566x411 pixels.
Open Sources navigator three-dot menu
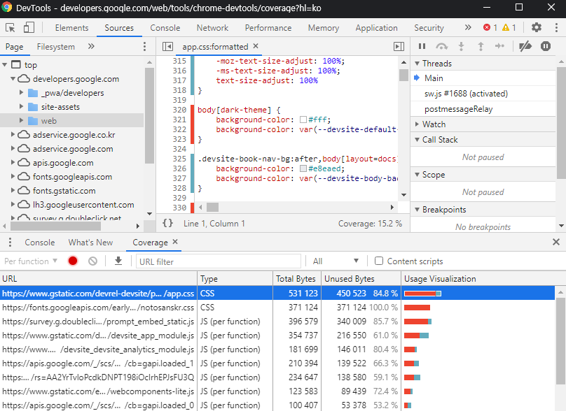tap(145, 46)
